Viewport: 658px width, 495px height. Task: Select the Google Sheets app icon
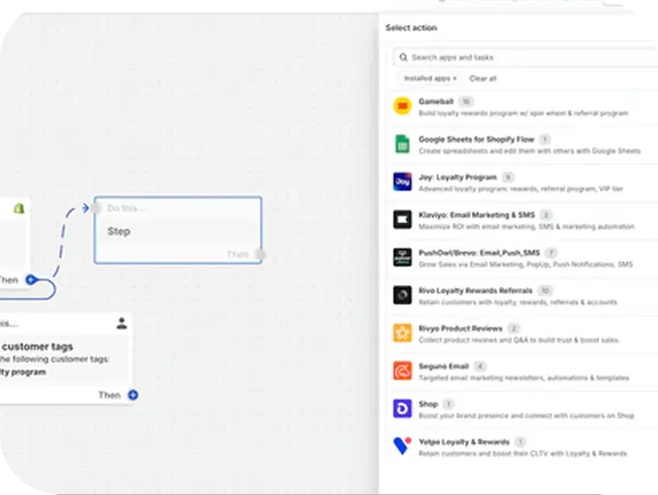[x=402, y=144]
